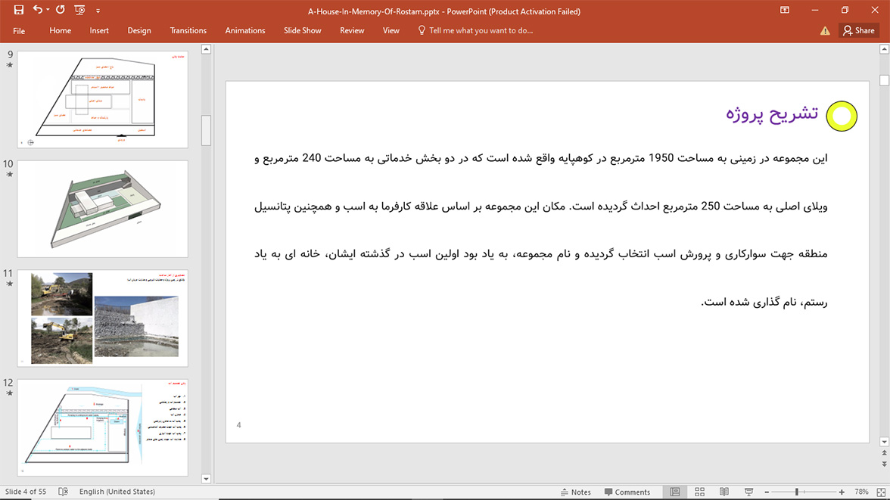Switch to Normal view icon

pos(675,492)
